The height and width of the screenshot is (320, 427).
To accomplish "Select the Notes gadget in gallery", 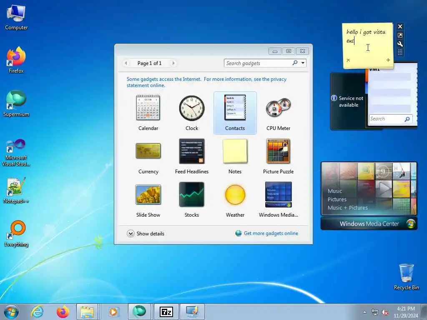I will click(x=235, y=151).
